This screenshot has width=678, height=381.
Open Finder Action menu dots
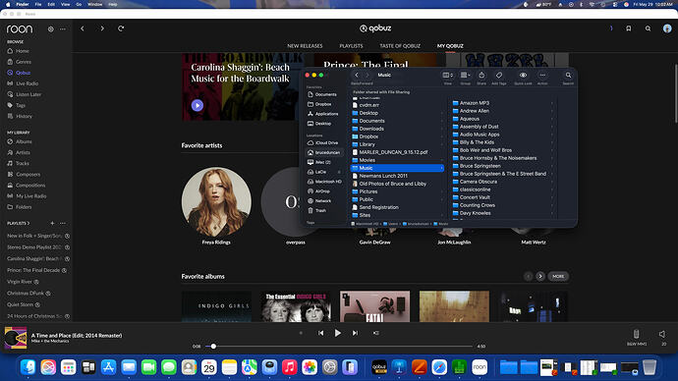coord(542,76)
